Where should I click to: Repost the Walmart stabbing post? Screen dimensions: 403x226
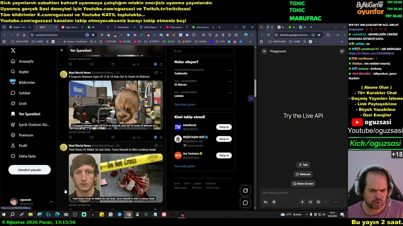pyautogui.click(x=92, y=137)
